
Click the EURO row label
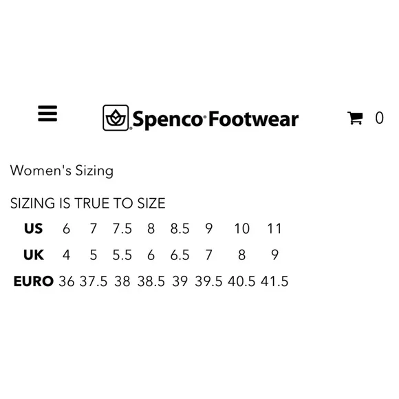pos(34,281)
